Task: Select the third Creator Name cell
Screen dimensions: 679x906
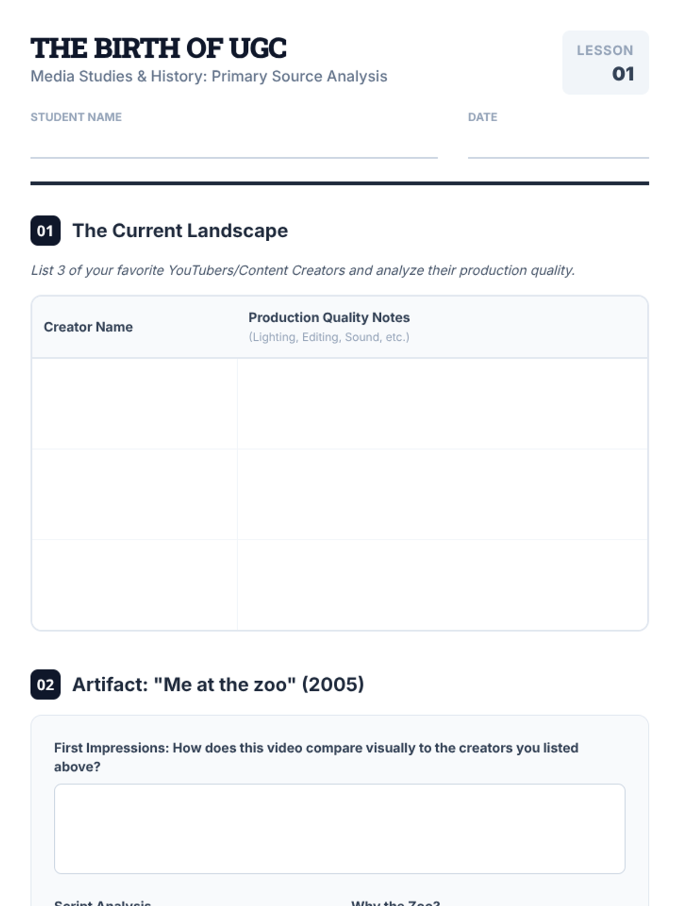Action: tap(135, 585)
